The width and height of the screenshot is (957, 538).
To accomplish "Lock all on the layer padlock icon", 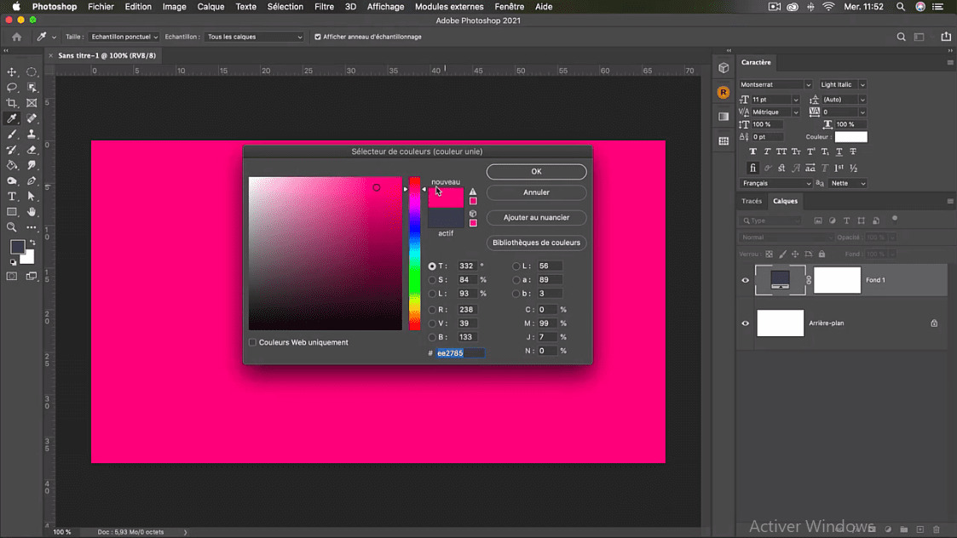I will coord(822,254).
